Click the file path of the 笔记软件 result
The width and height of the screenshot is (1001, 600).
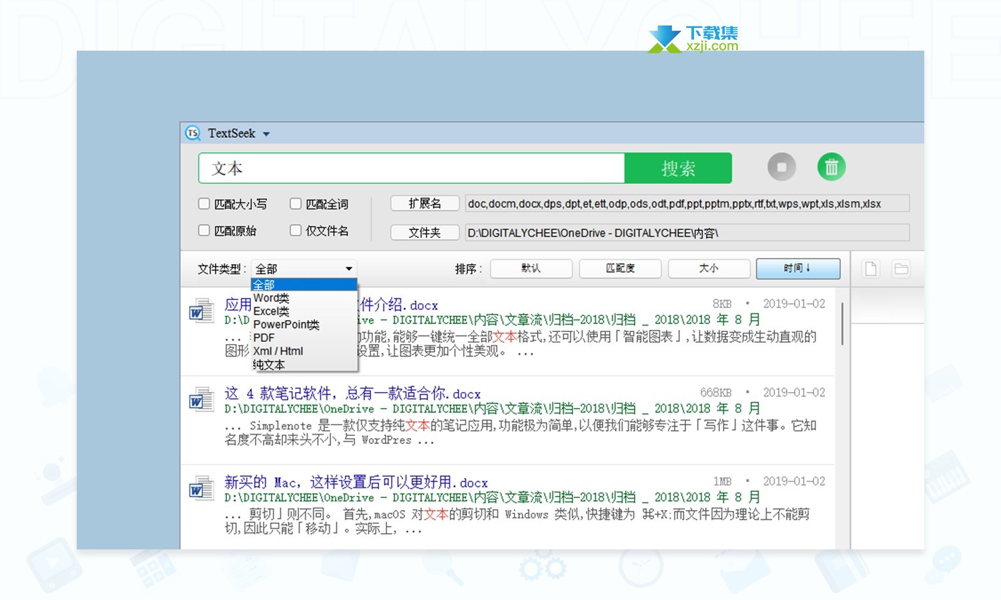pos(492,409)
